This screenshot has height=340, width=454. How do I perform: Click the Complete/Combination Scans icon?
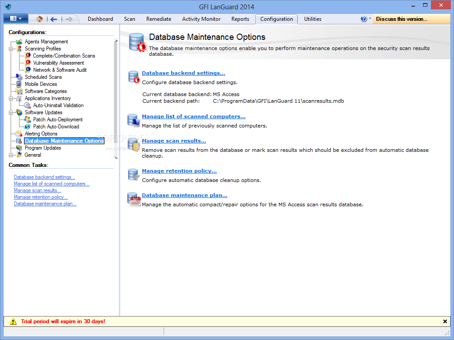[x=28, y=55]
